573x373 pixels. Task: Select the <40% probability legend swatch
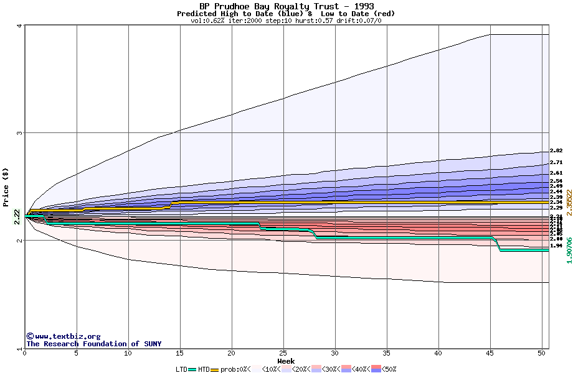[347, 369]
